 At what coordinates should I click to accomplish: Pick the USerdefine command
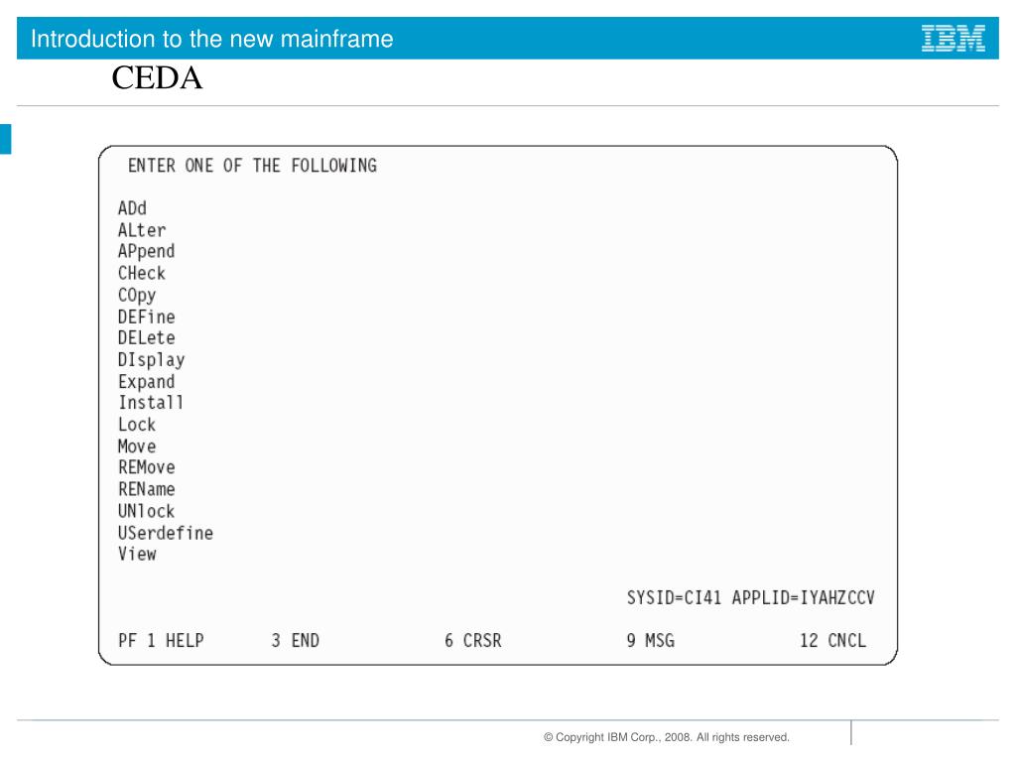point(166,533)
